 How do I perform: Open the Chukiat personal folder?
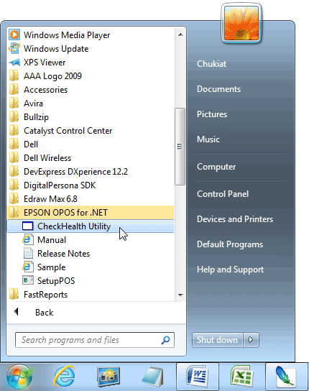pyautogui.click(x=211, y=64)
